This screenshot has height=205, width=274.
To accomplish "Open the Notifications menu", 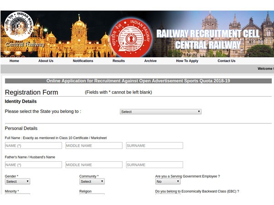I will tap(83, 61).
